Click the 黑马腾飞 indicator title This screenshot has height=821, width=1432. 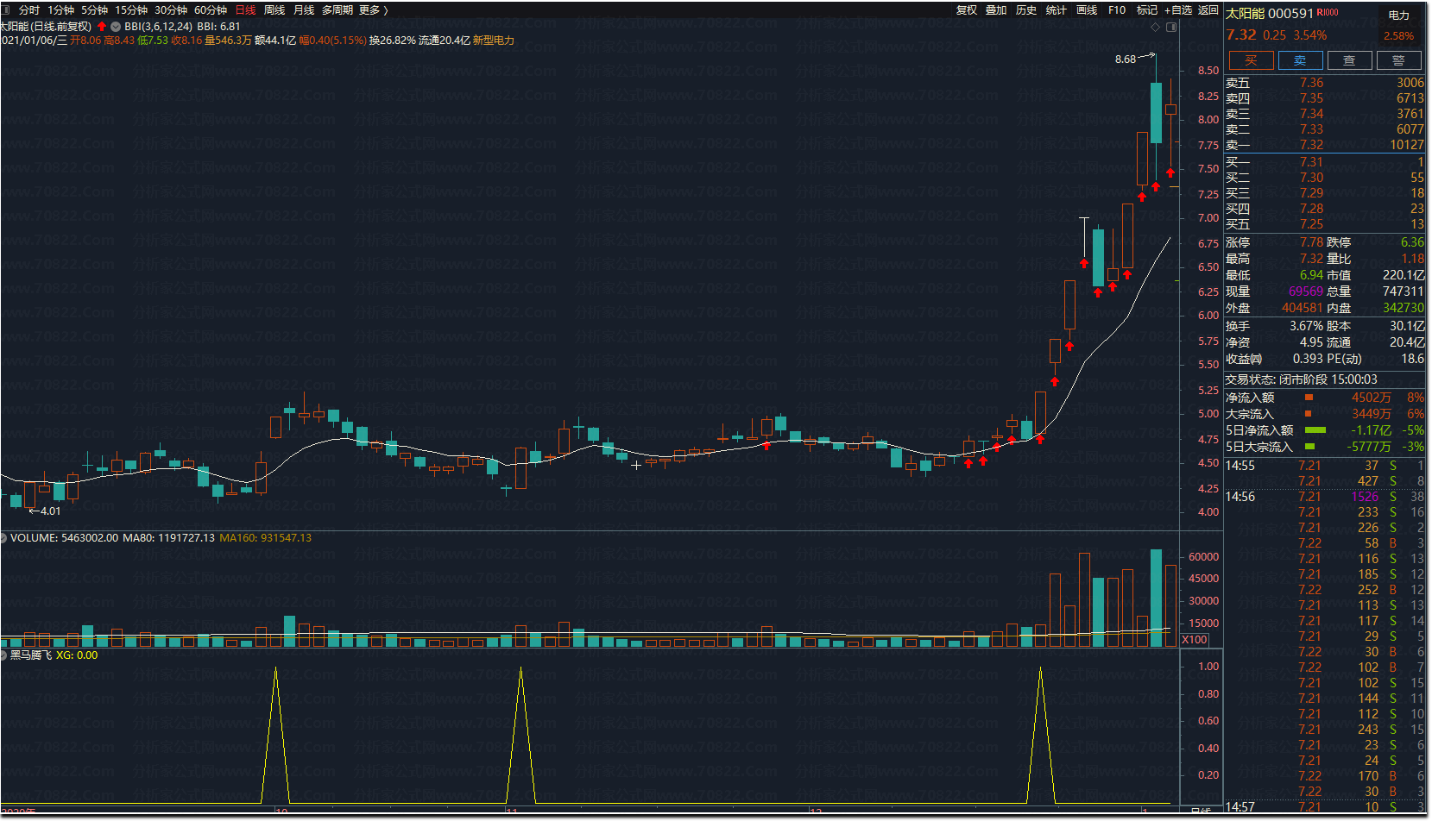[x=31, y=655]
